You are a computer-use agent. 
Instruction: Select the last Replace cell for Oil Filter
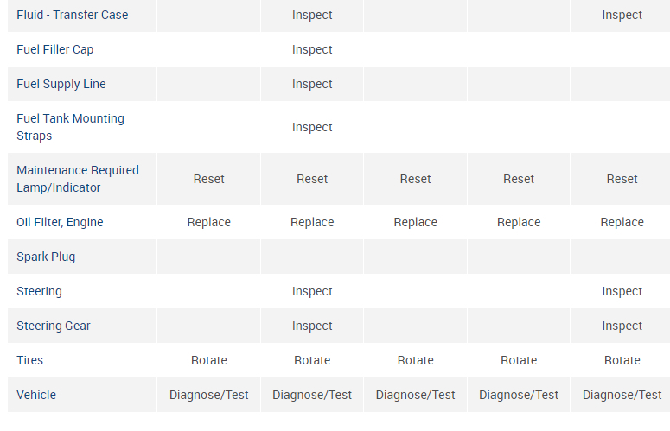[x=622, y=222]
